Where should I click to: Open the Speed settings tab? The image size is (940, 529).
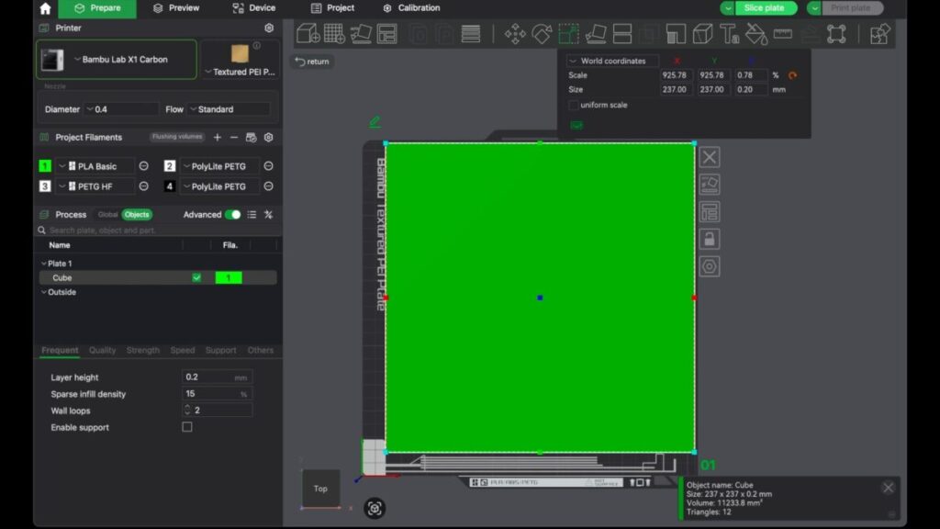(x=183, y=350)
